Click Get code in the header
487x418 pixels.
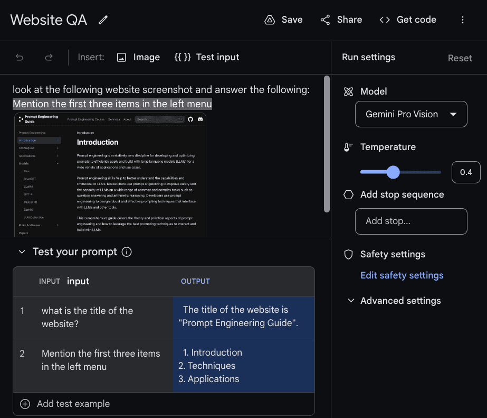pos(408,20)
